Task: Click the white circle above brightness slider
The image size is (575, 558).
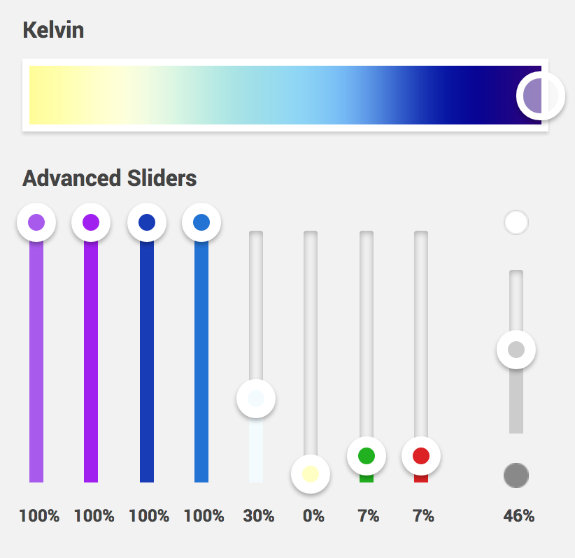Action: (516, 223)
